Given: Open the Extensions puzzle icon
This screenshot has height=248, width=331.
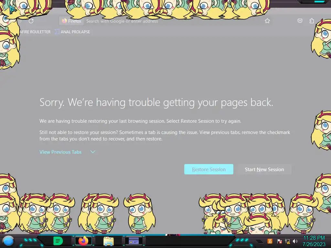Looking at the screenshot, I should pos(312,21).
